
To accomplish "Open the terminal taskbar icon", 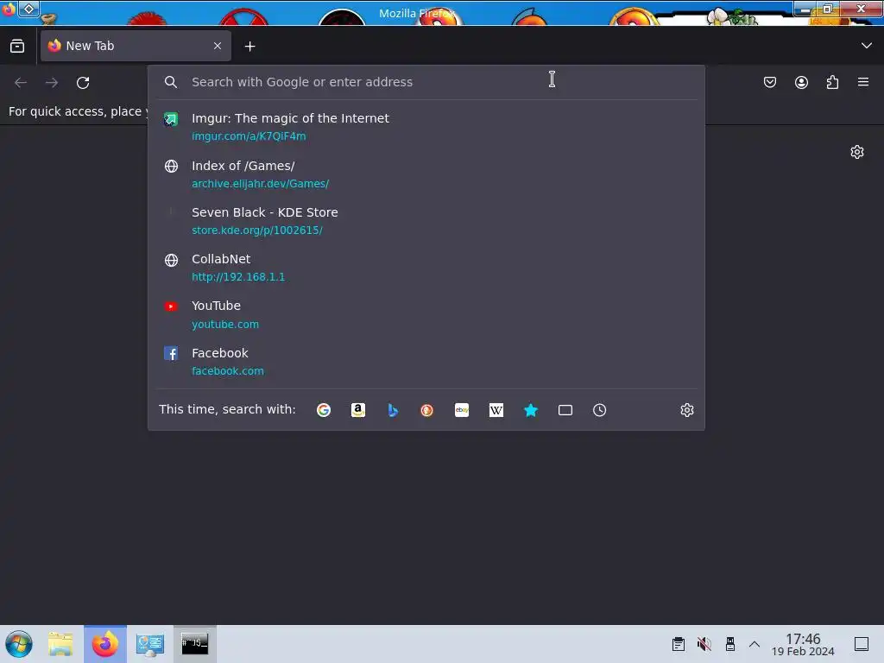I will pos(194,644).
